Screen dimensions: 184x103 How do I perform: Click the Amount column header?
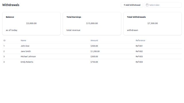[x=94, y=41]
